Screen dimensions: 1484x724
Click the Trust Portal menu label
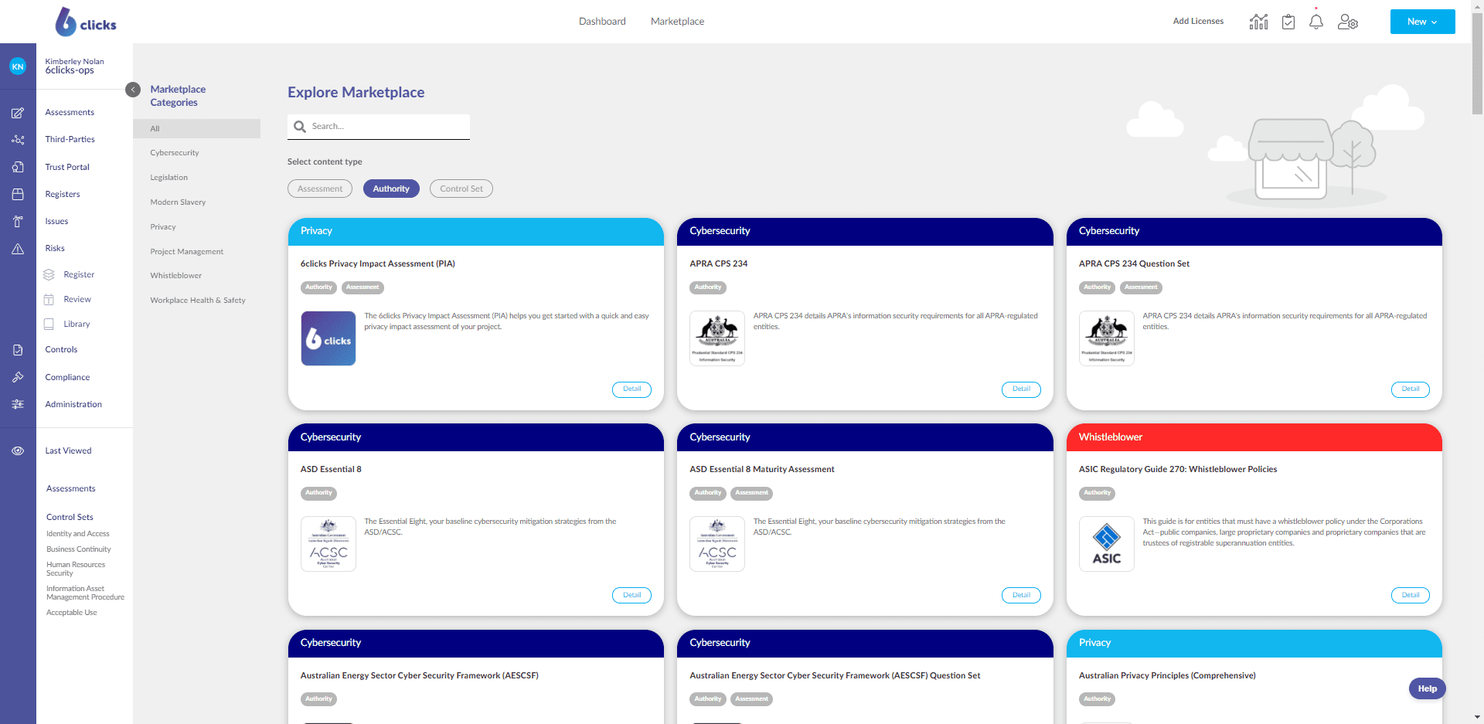[x=67, y=168]
